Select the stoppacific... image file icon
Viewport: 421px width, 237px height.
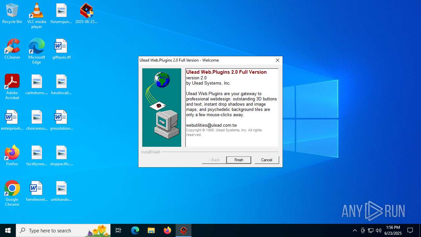coord(61,156)
